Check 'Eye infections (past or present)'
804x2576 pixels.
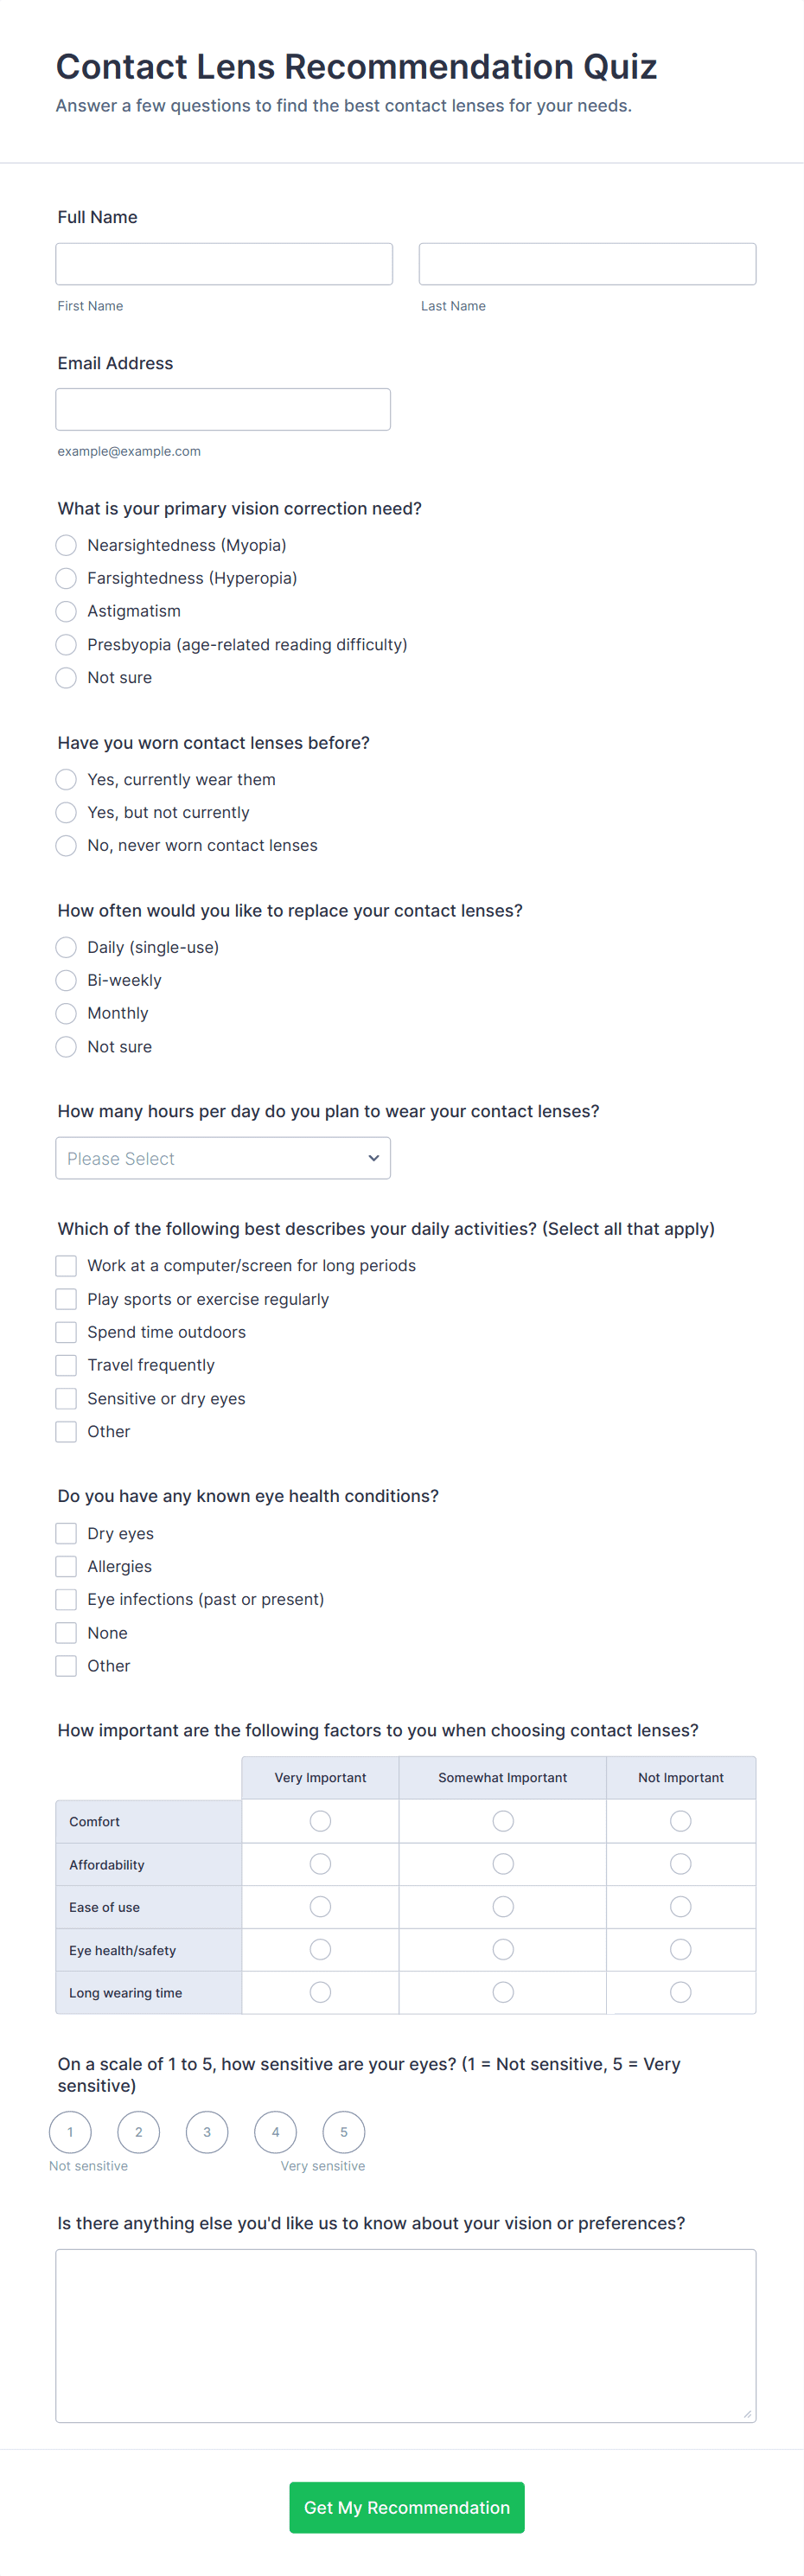point(66,1599)
